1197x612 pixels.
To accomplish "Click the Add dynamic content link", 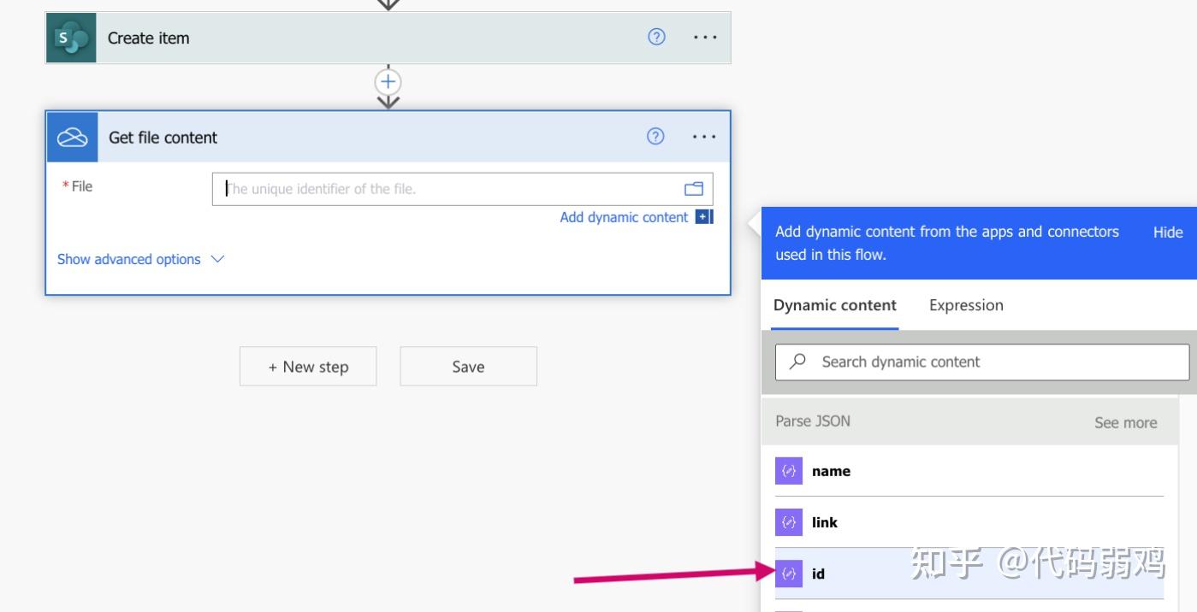I will coord(624,217).
